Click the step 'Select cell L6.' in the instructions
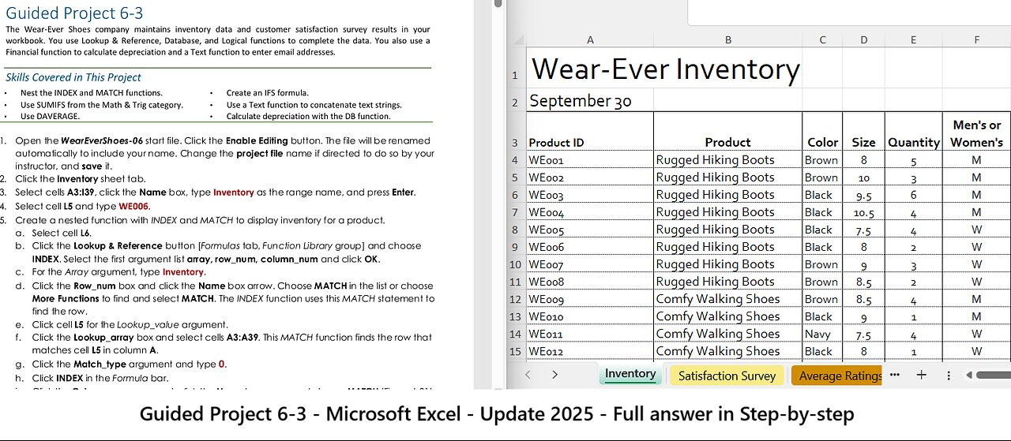The image size is (1011, 441). coord(62,233)
